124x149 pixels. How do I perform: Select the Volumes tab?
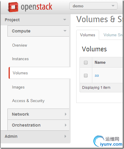88,35
